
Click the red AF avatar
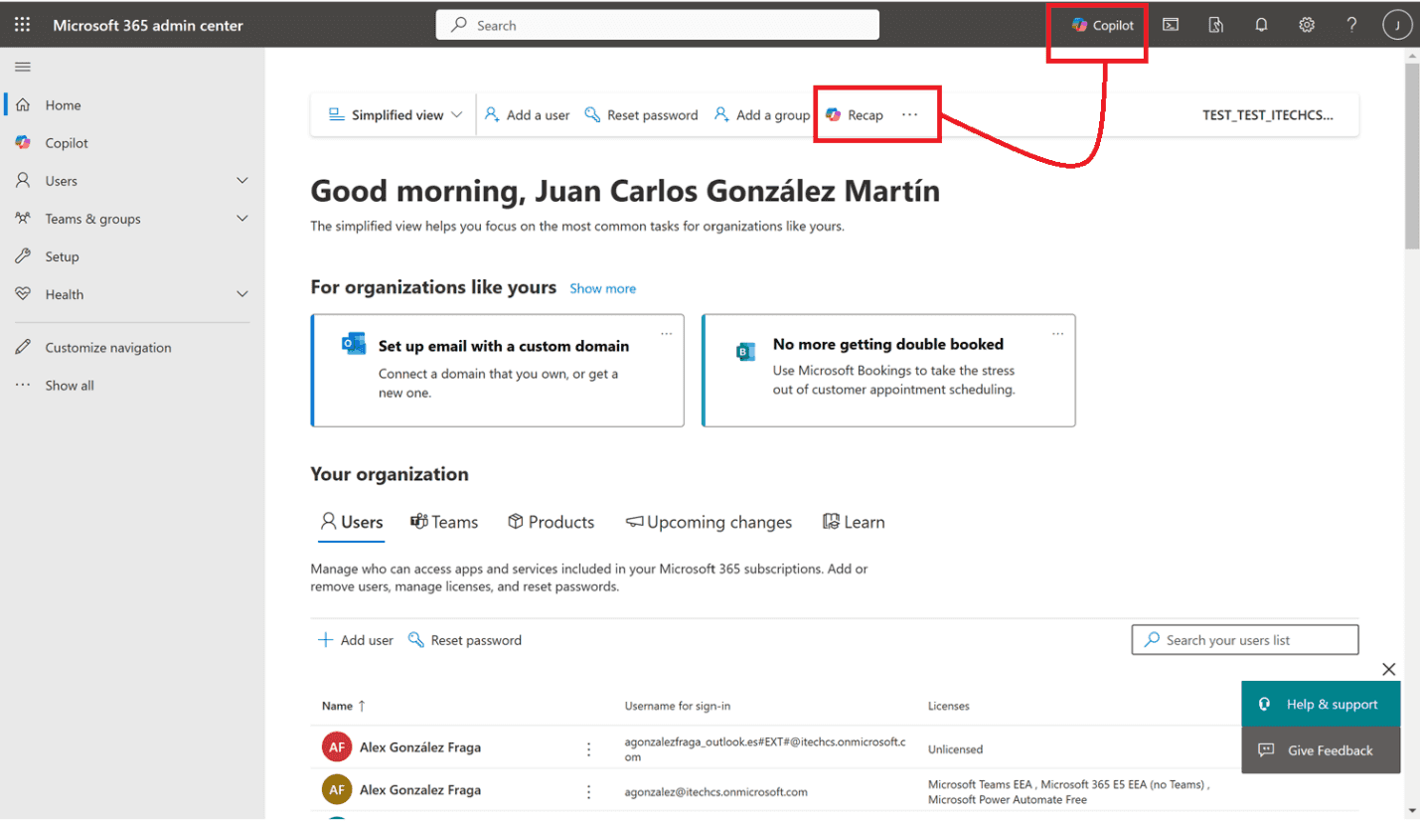337,747
